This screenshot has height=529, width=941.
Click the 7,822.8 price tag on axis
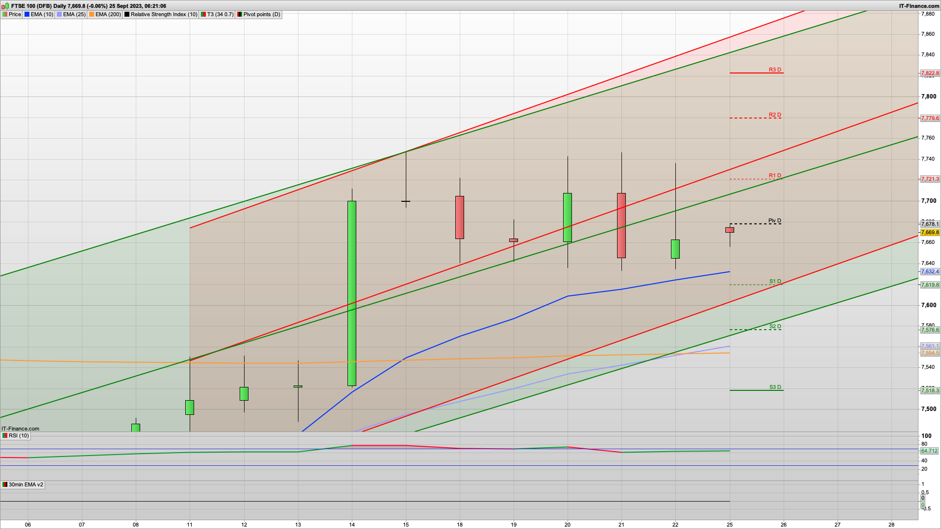(x=930, y=73)
